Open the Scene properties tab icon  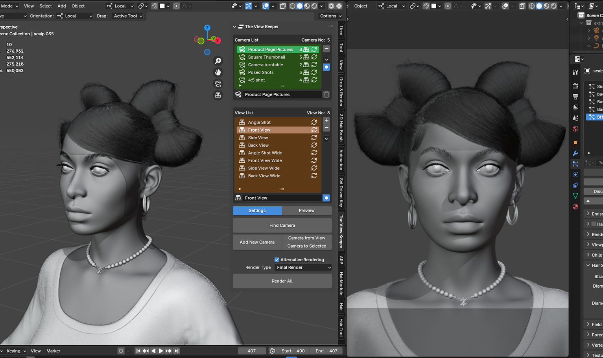click(575, 118)
